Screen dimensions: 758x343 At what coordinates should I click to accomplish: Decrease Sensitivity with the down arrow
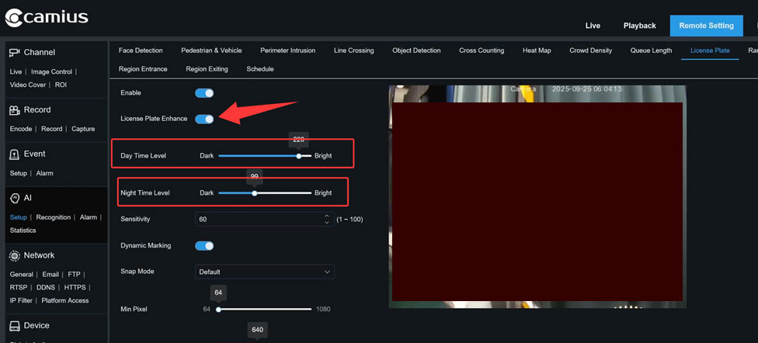click(x=327, y=223)
